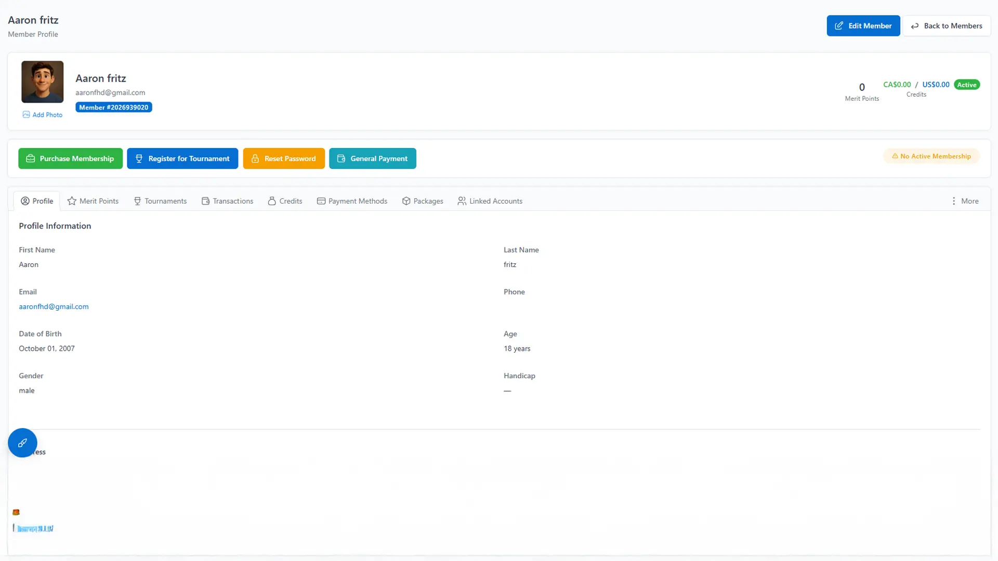Click the floating blue link icon
This screenshot has height=561, width=998.
pyautogui.click(x=22, y=443)
